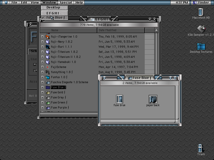214x160 pixels.
Task: Open the Help menu
Action: click(79, 3)
